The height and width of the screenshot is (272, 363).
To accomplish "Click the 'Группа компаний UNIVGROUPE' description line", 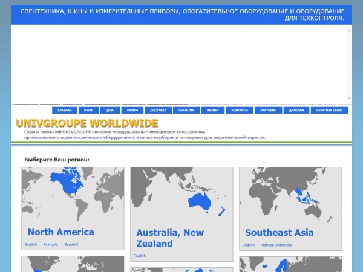I will tap(114, 132).
